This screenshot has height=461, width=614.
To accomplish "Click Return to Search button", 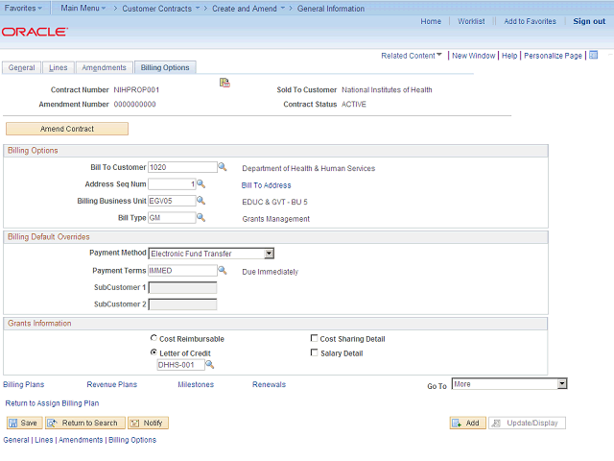I will 85,423.
